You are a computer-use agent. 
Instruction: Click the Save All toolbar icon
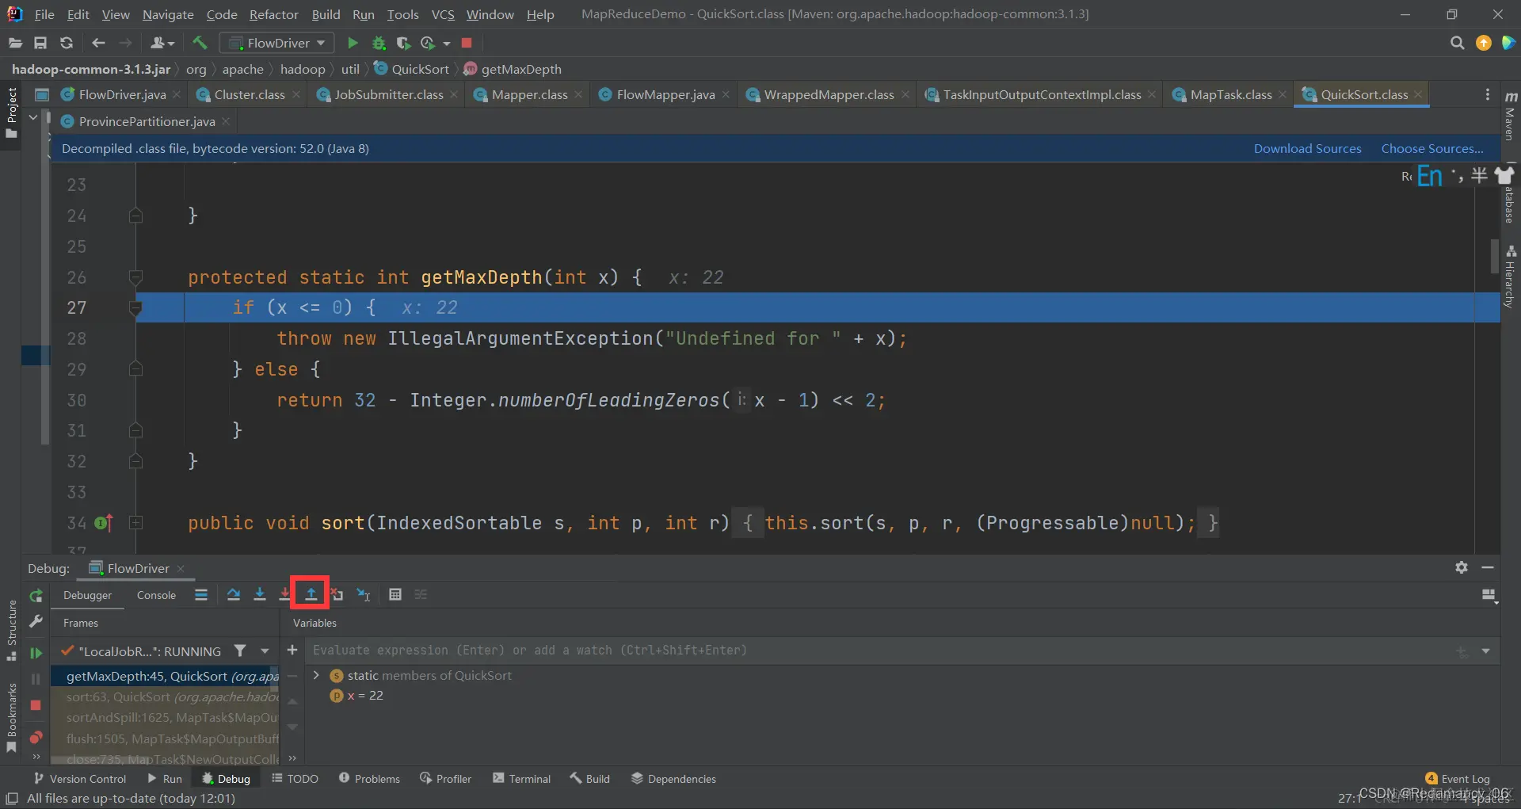[40, 43]
